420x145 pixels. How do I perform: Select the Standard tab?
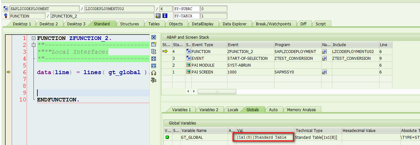tap(102, 24)
